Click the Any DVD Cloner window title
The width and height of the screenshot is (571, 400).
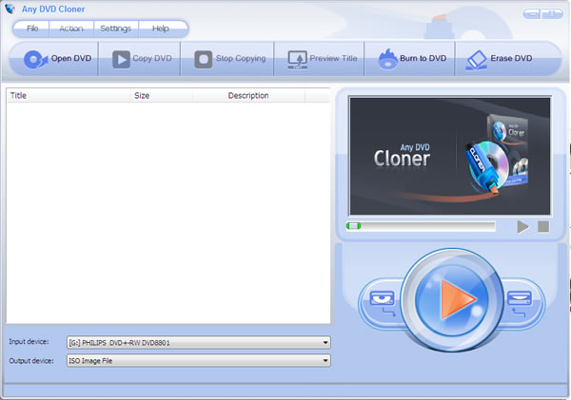click(53, 10)
